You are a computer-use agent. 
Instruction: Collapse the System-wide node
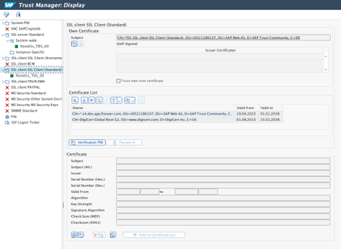(x=7, y=41)
